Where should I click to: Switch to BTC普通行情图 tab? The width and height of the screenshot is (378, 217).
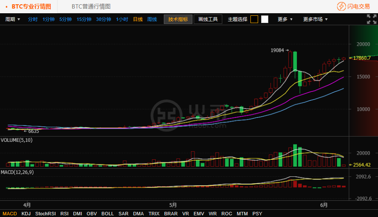pyautogui.click(x=91, y=6)
